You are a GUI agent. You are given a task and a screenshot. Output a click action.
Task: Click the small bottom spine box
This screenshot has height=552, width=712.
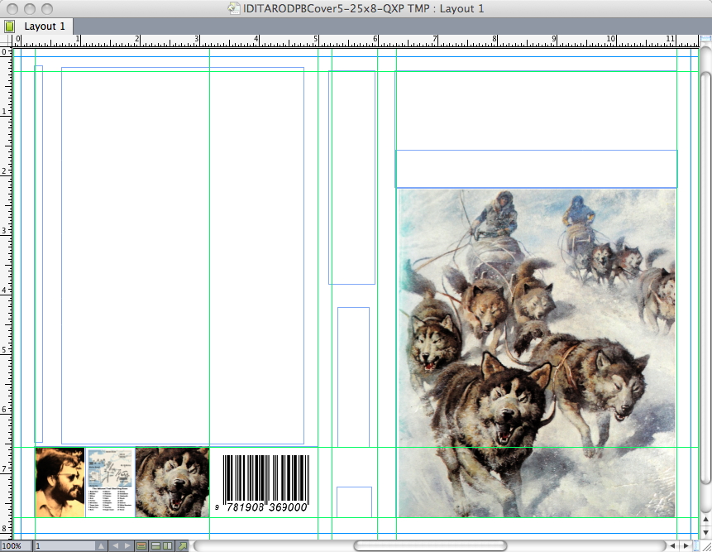[x=354, y=502]
